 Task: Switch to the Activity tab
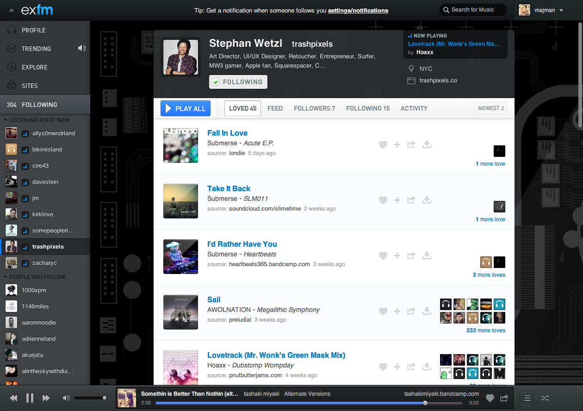pyautogui.click(x=414, y=108)
